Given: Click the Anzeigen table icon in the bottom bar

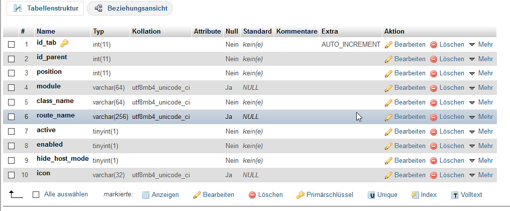Looking at the screenshot, I should click(146, 195).
